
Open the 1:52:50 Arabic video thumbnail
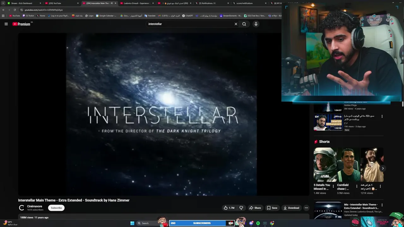point(328,122)
